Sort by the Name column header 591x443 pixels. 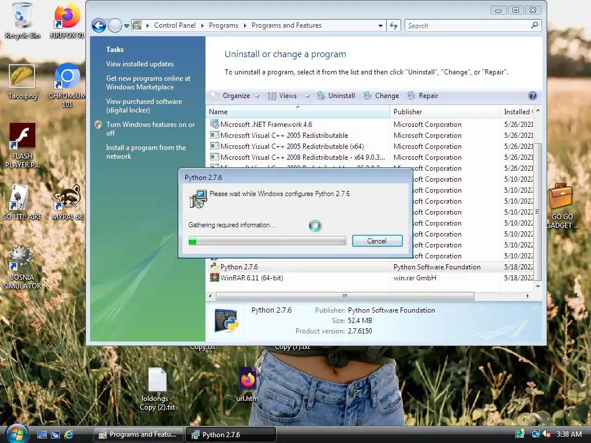pyautogui.click(x=298, y=112)
